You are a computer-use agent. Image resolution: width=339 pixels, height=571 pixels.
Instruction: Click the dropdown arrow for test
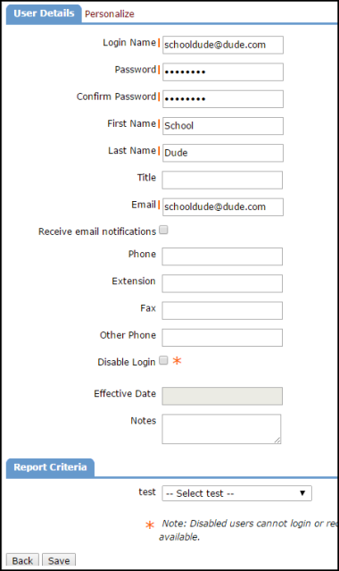302,493
